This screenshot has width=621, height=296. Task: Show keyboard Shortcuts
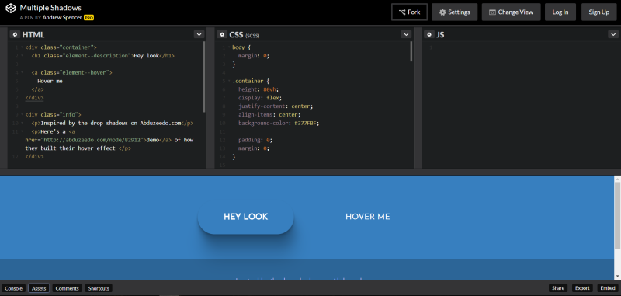coord(99,288)
